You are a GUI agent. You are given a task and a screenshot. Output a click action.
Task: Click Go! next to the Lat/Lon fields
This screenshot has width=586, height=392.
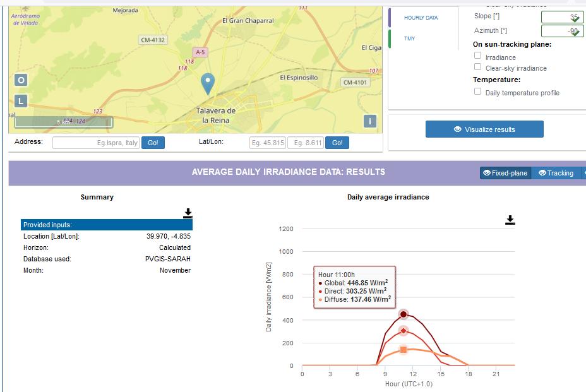tap(337, 143)
